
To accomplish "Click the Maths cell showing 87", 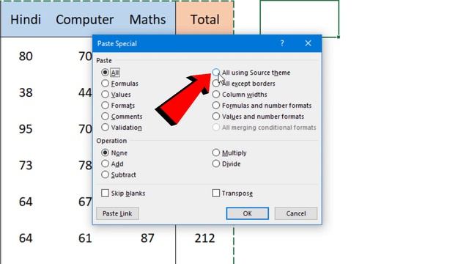I will click(x=147, y=238).
